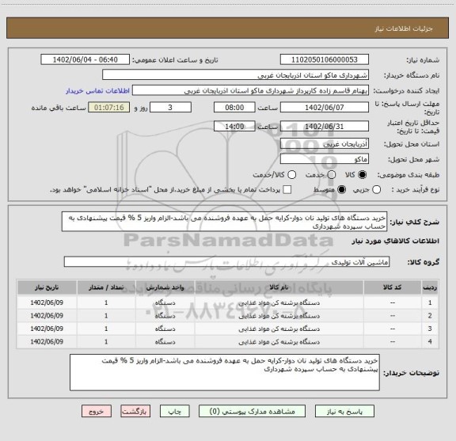This screenshot has height=441, width=456.
Task: Click row 2 unit cell دستگاه
Action: click(165, 316)
